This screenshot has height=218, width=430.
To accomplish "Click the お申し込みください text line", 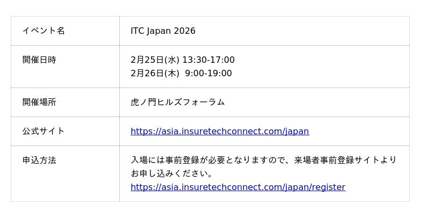I will (x=172, y=173).
